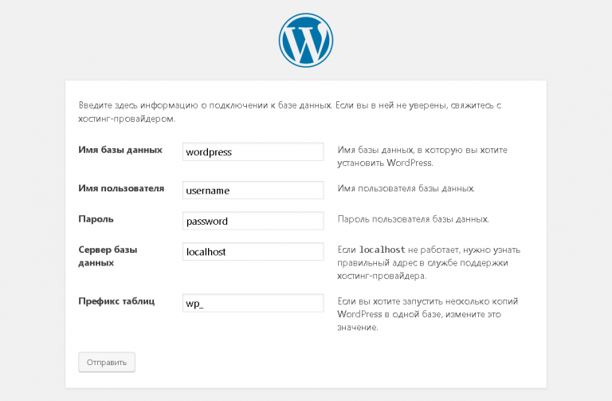
Task: Click the WordPress logo at top
Action: pos(306,40)
